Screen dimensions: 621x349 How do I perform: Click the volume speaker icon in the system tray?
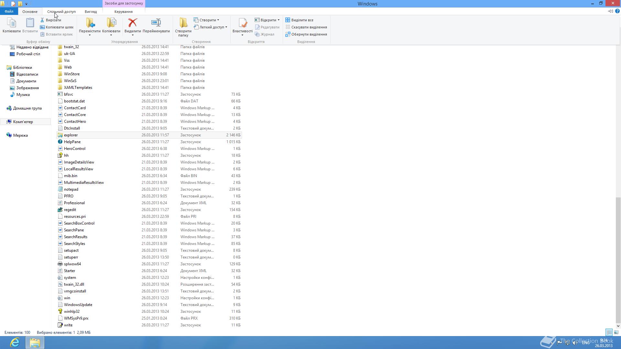click(575, 343)
